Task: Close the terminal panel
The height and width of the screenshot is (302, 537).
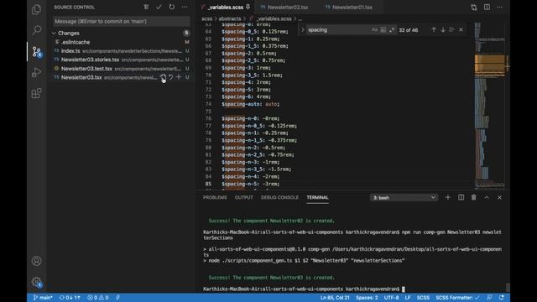Action: 500,198
